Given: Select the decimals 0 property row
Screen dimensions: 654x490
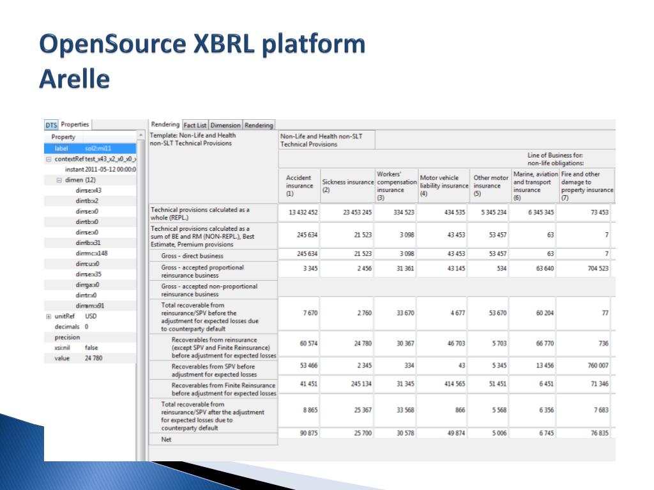Looking at the screenshot, I should pos(90,327).
